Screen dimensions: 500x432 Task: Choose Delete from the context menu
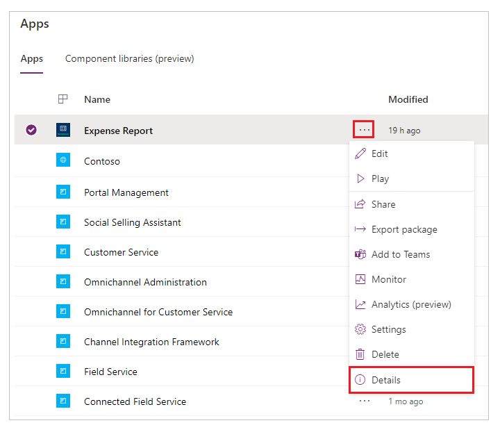pos(411,354)
